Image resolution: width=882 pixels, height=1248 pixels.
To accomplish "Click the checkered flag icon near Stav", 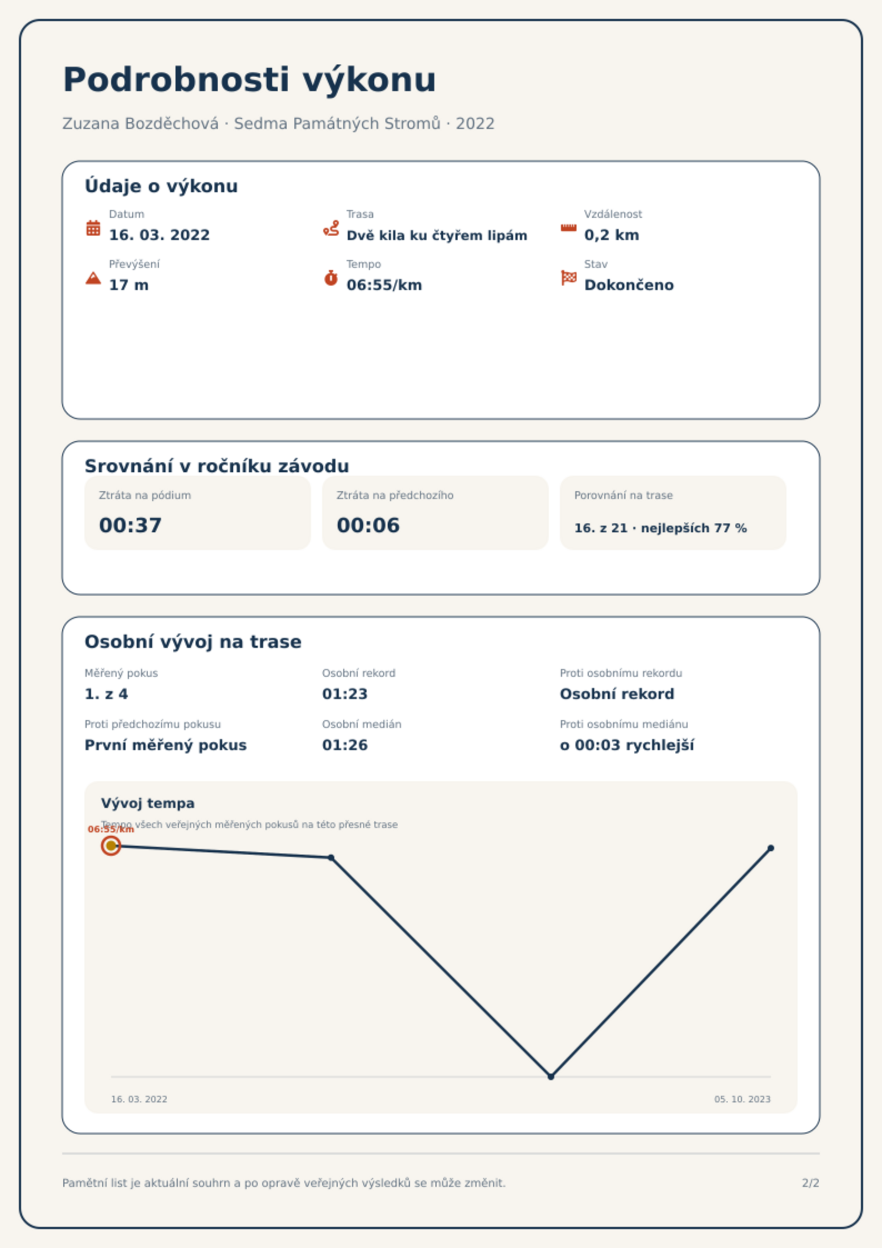I will (x=569, y=278).
